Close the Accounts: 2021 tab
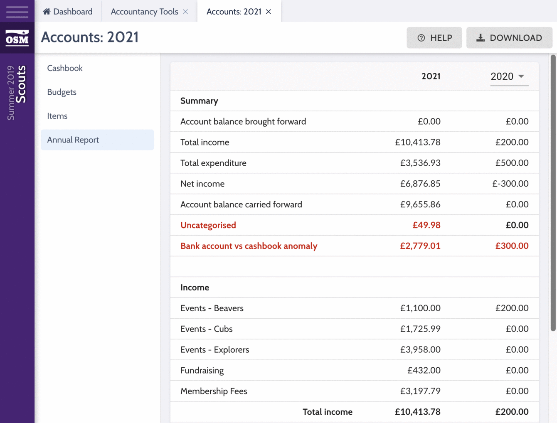 [x=269, y=12]
